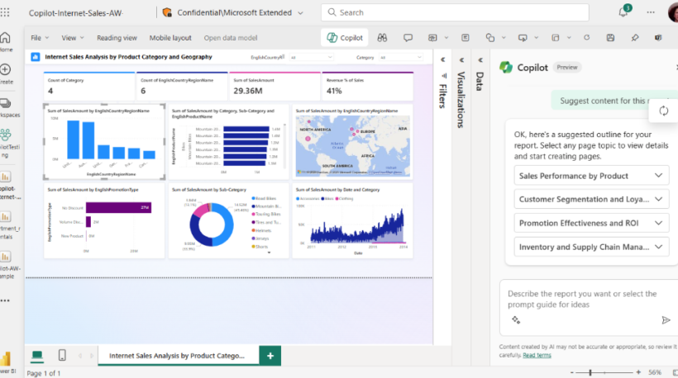Open the app launcher grid icon
678x378 pixels.
click(x=5, y=12)
